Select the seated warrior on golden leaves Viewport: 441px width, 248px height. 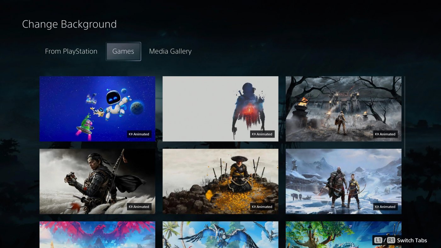point(220,182)
